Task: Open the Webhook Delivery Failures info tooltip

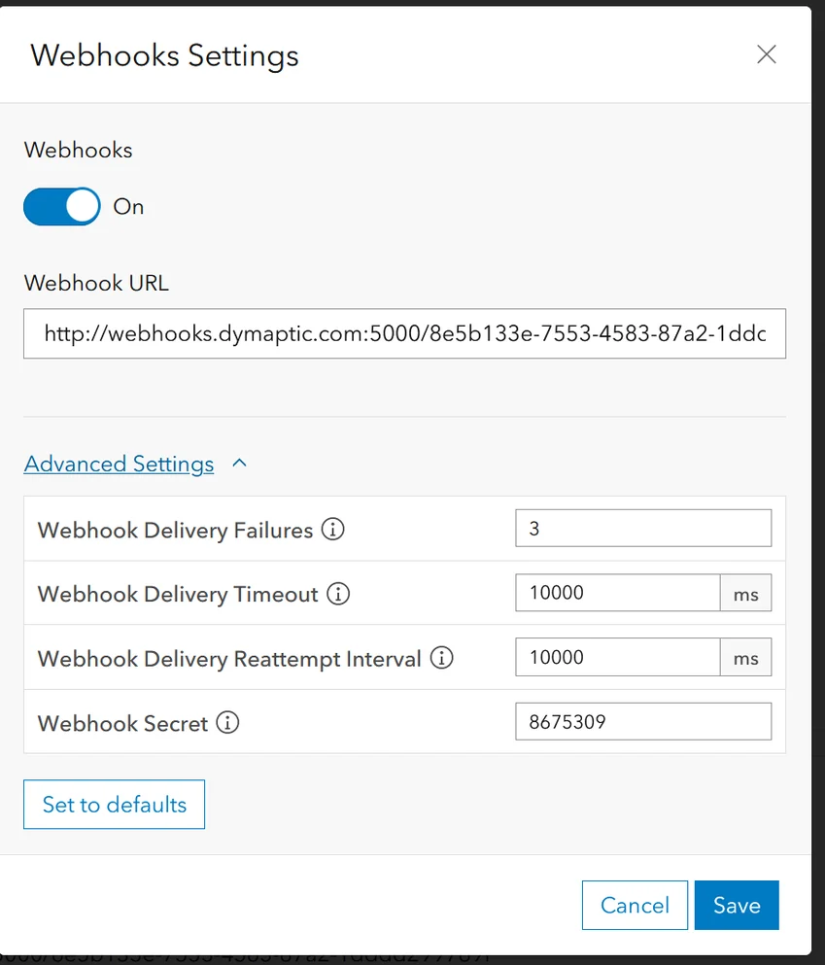Action: coord(333,528)
